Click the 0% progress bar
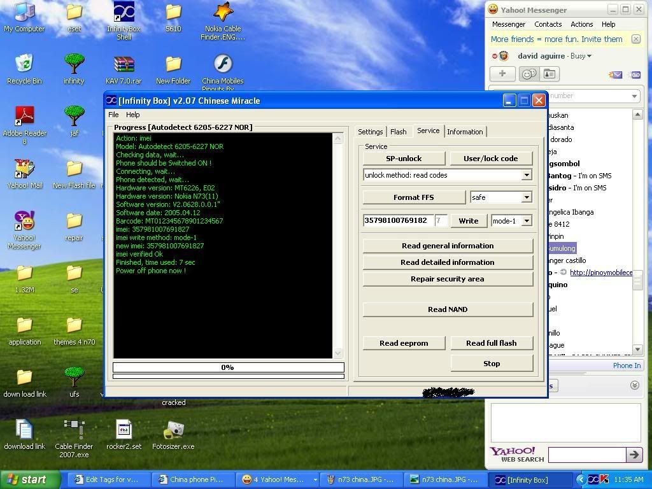652x489 pixels. 229,367
